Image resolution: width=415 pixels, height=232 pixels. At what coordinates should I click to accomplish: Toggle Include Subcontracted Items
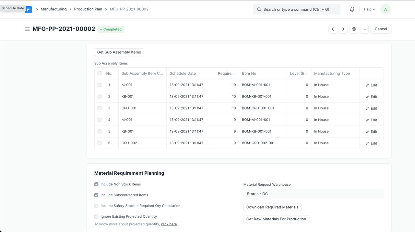(96, 195)
